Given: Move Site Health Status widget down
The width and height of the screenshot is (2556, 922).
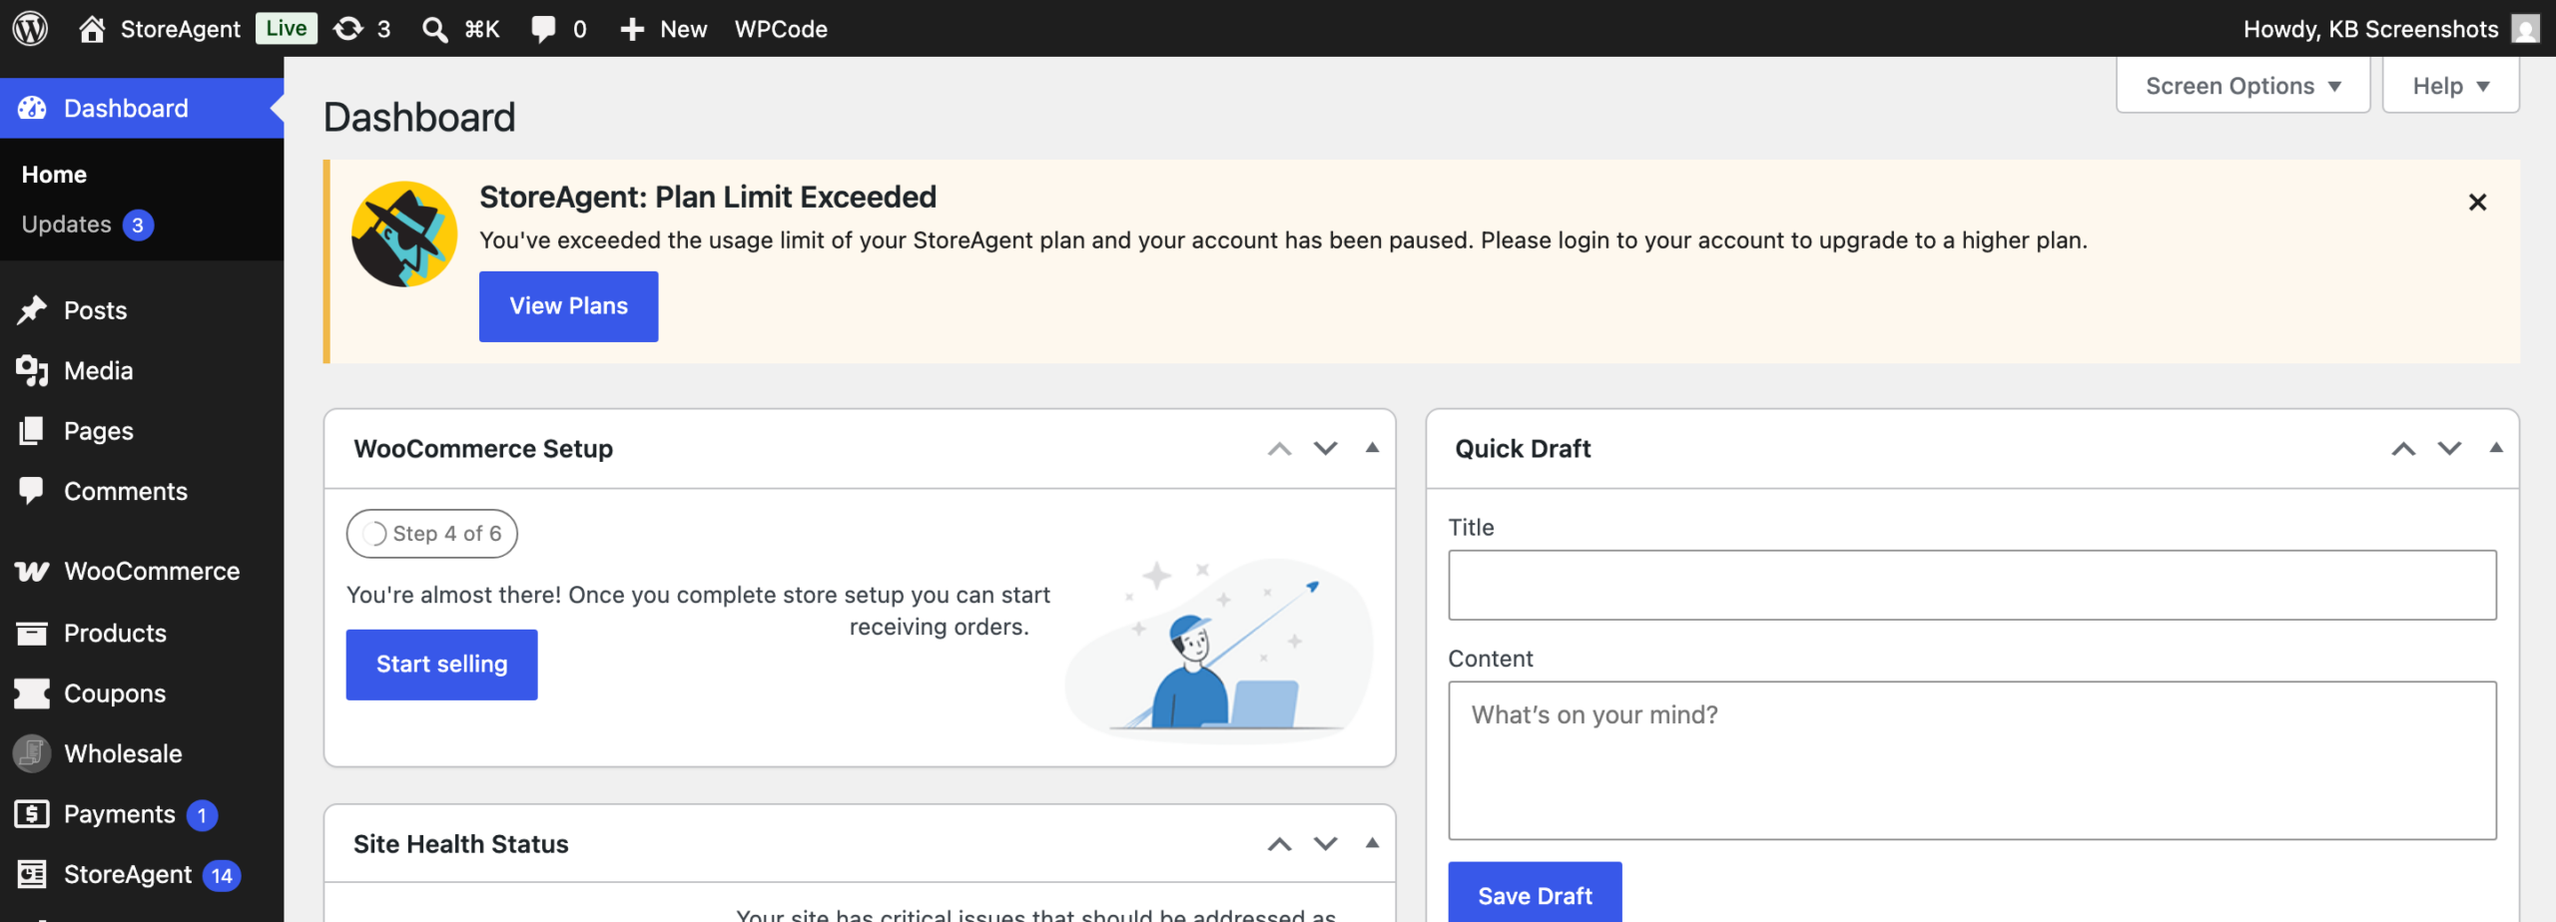Looking at the screenshot, I should [x=1325, y=844].
